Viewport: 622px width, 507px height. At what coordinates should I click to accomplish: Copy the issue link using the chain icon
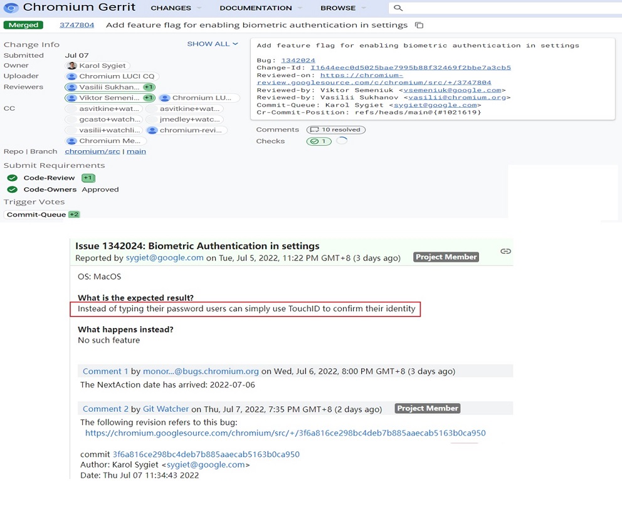505,251
